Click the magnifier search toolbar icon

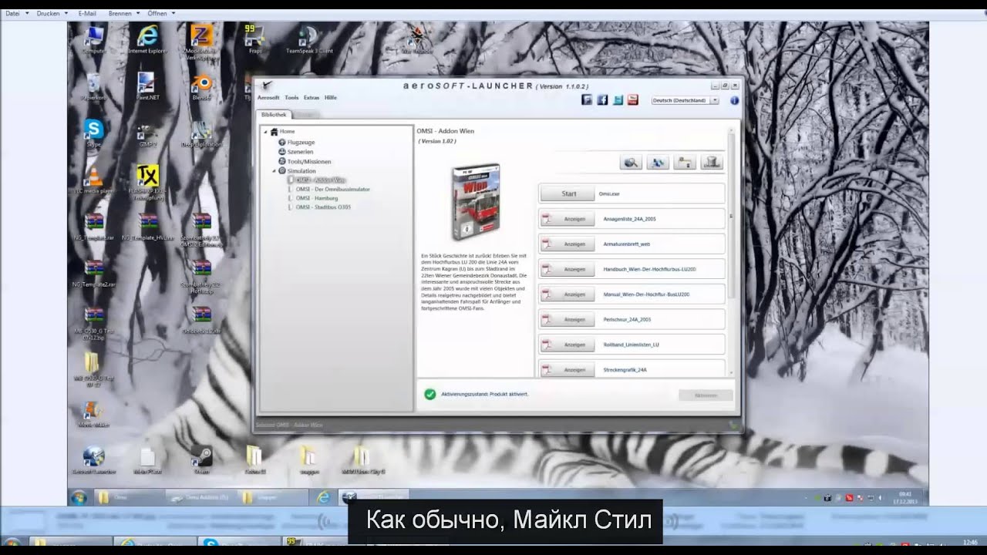(x=632, y=162)
